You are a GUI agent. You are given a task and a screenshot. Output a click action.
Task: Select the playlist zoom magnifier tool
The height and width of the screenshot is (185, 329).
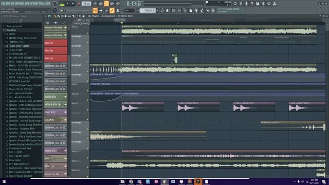(x=80, y=16)
